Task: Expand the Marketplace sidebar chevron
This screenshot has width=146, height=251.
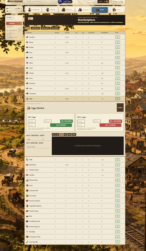Action: click(21, 23)
